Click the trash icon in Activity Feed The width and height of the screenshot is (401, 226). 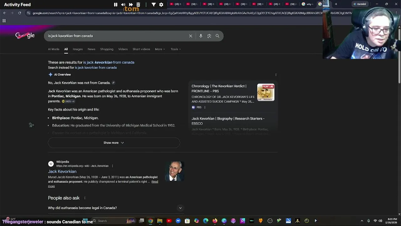(x=138, y=5)
